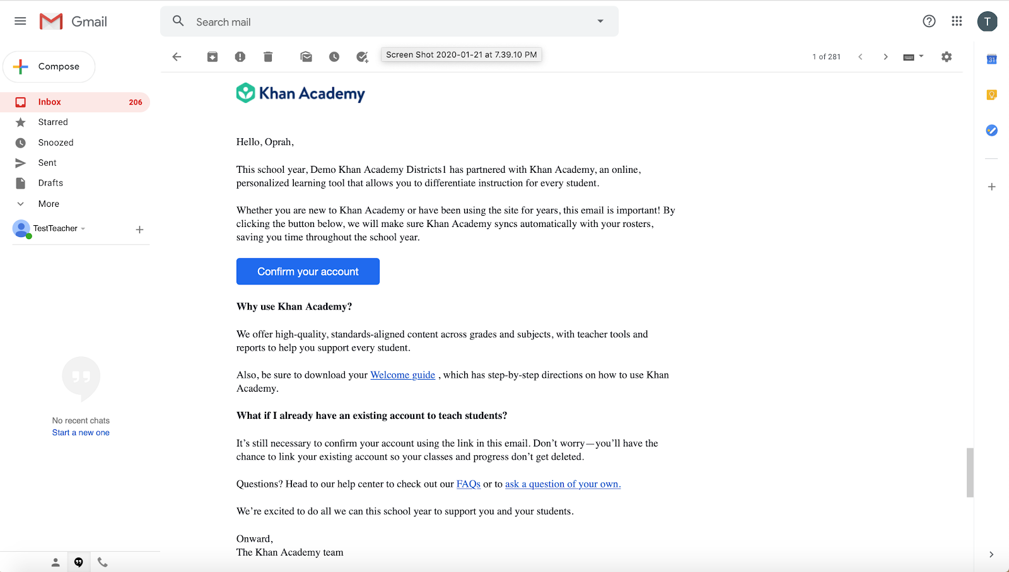This screenshot has width=1009, height=572.
Task: Open the settings gear menu
Action: coord(947,57)
